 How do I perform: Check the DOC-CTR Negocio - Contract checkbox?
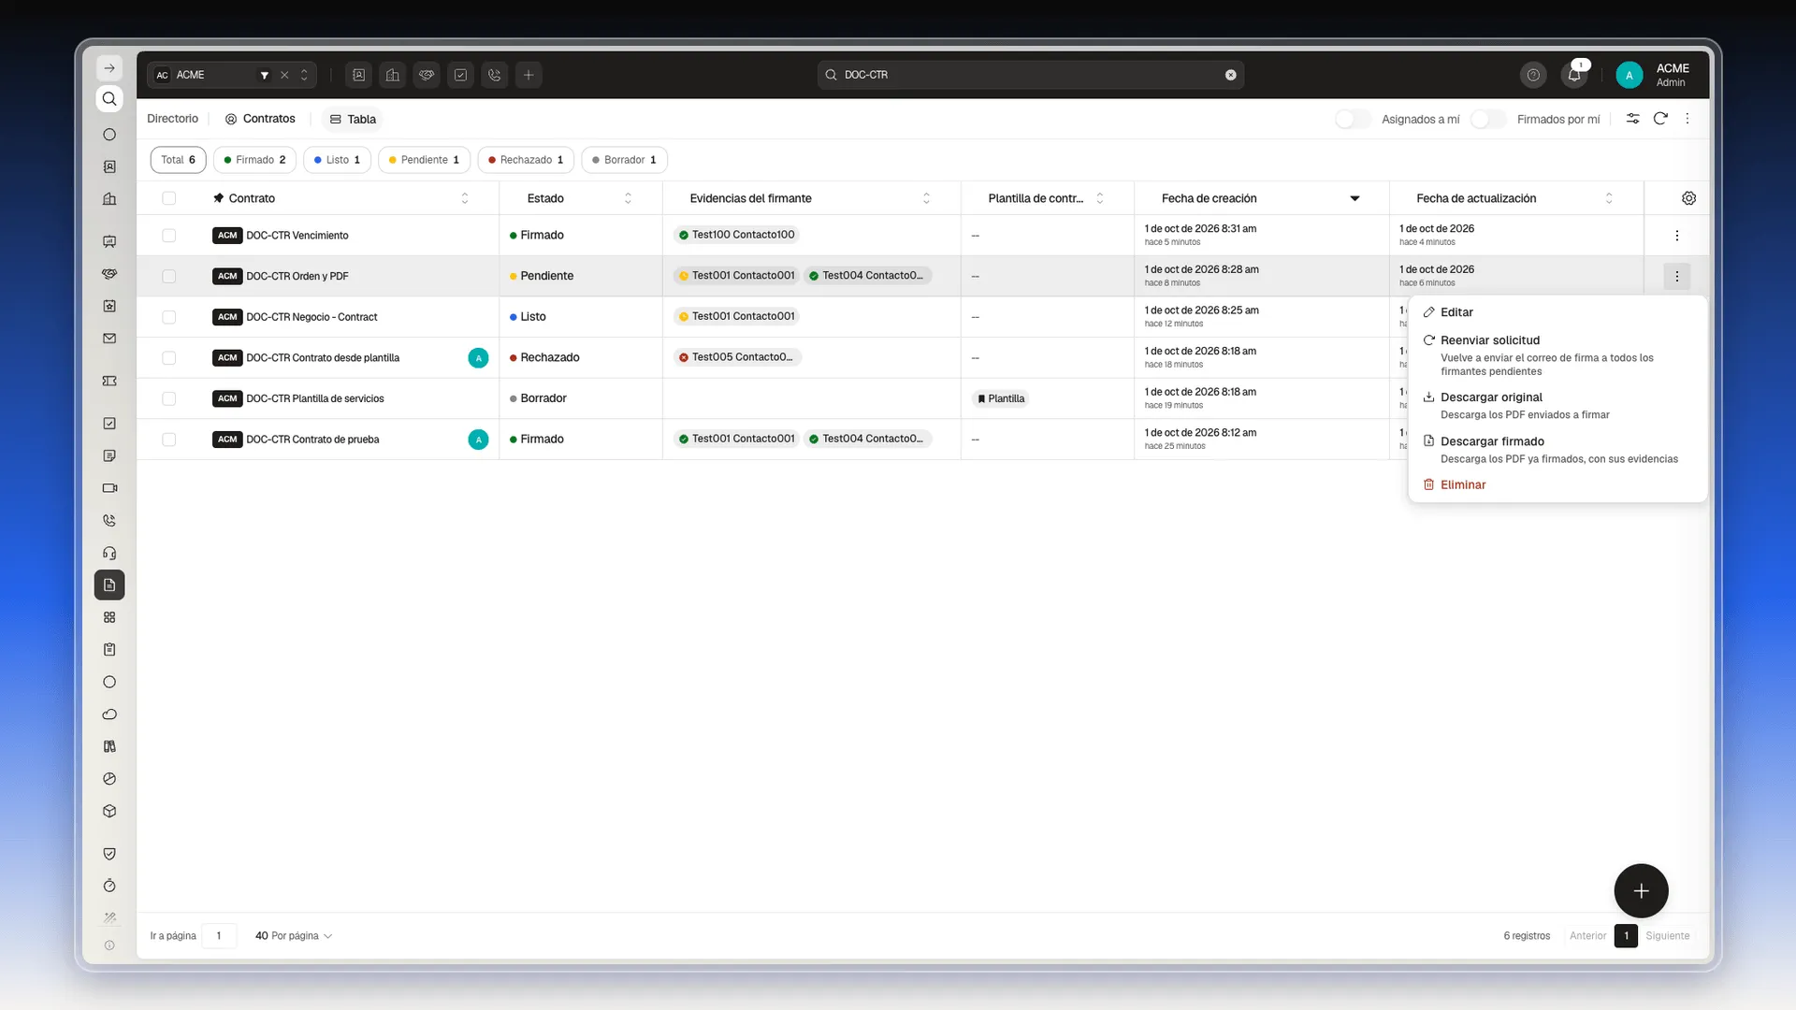point(168,317)
